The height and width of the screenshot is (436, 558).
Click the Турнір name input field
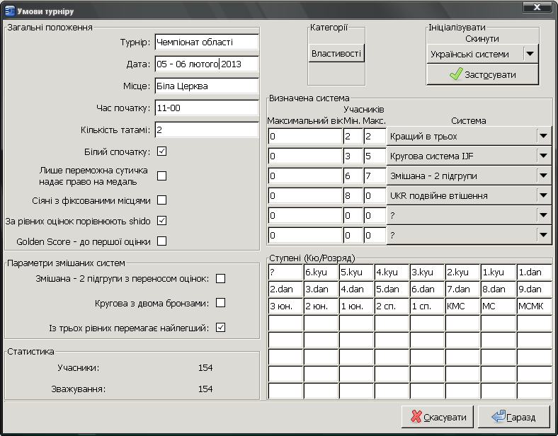coord(206,42)
